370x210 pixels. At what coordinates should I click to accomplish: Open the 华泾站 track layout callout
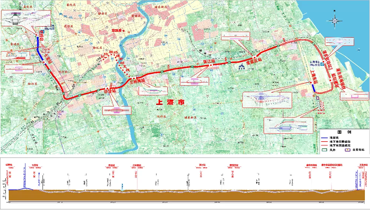tap(117, 110)
